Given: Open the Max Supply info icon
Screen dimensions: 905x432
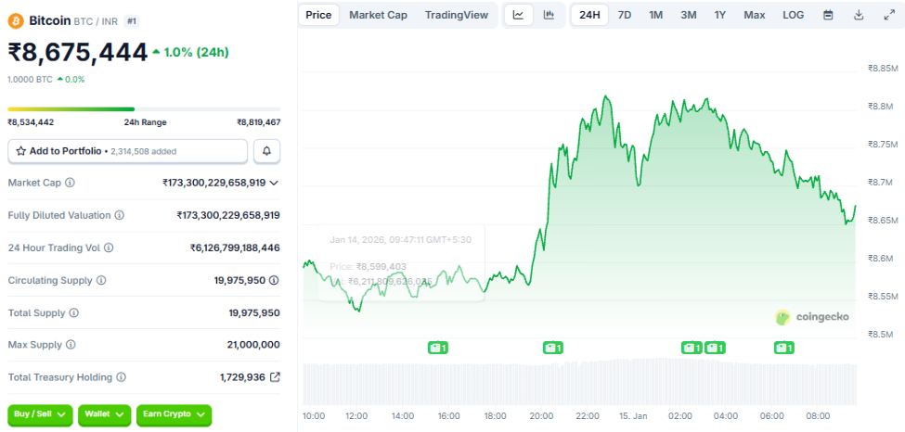Looking at the screenshot, I should point(71,345).
